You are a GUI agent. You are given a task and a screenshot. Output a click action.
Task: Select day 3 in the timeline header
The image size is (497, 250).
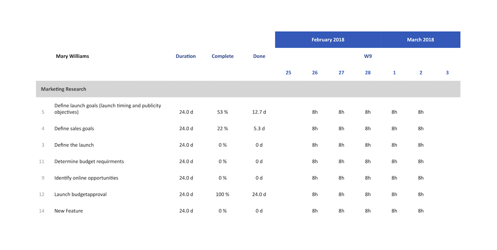[x=447, y=72]
